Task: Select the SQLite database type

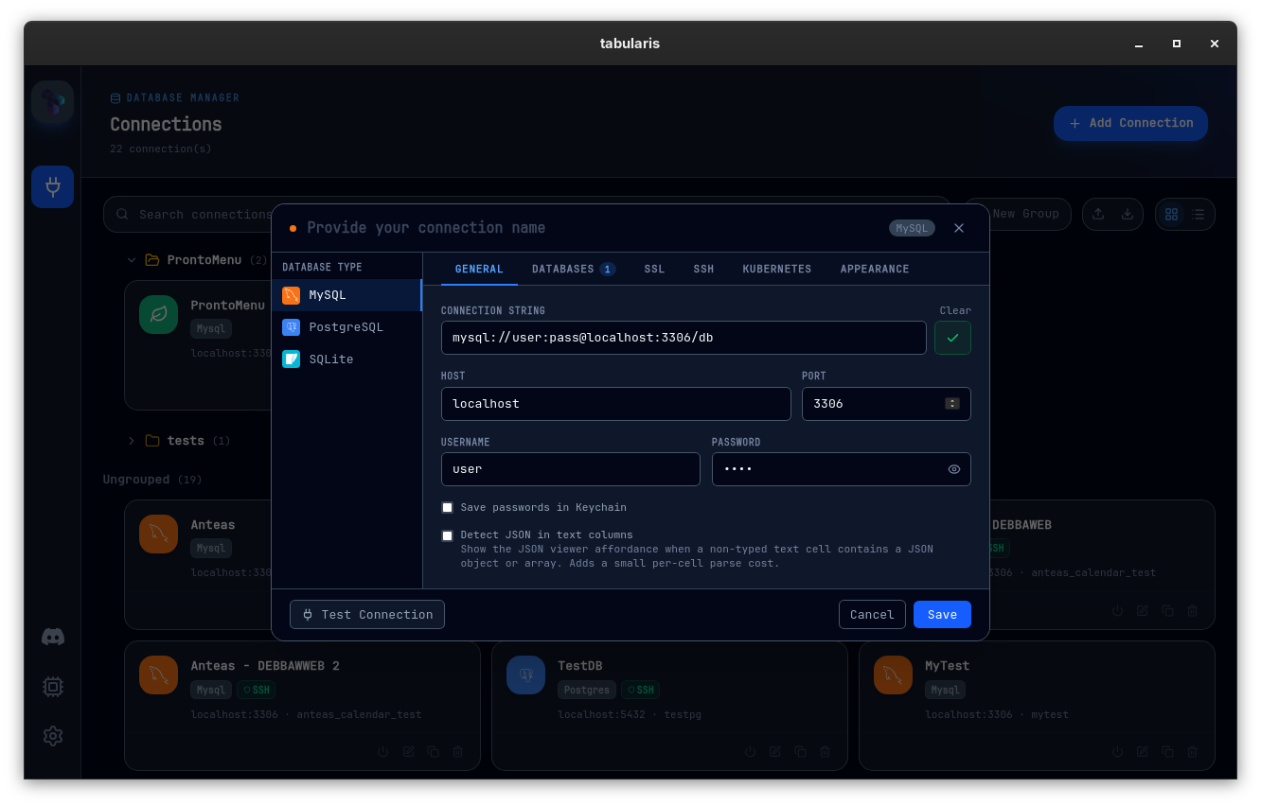Action: pyautogui.click(x=346, y=359)
